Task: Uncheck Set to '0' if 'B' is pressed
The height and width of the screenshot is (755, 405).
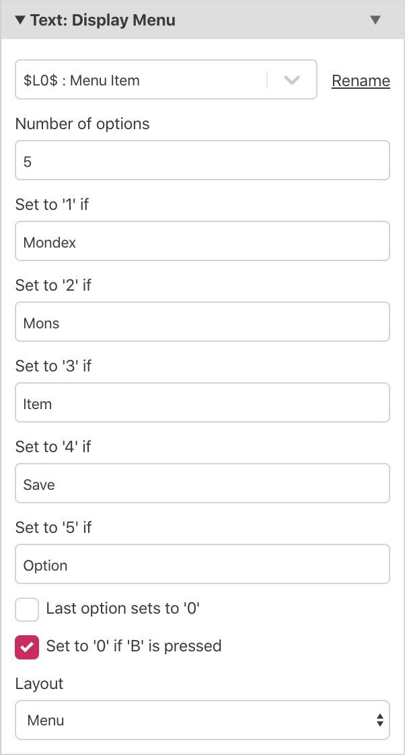Action: pos(27,647)
